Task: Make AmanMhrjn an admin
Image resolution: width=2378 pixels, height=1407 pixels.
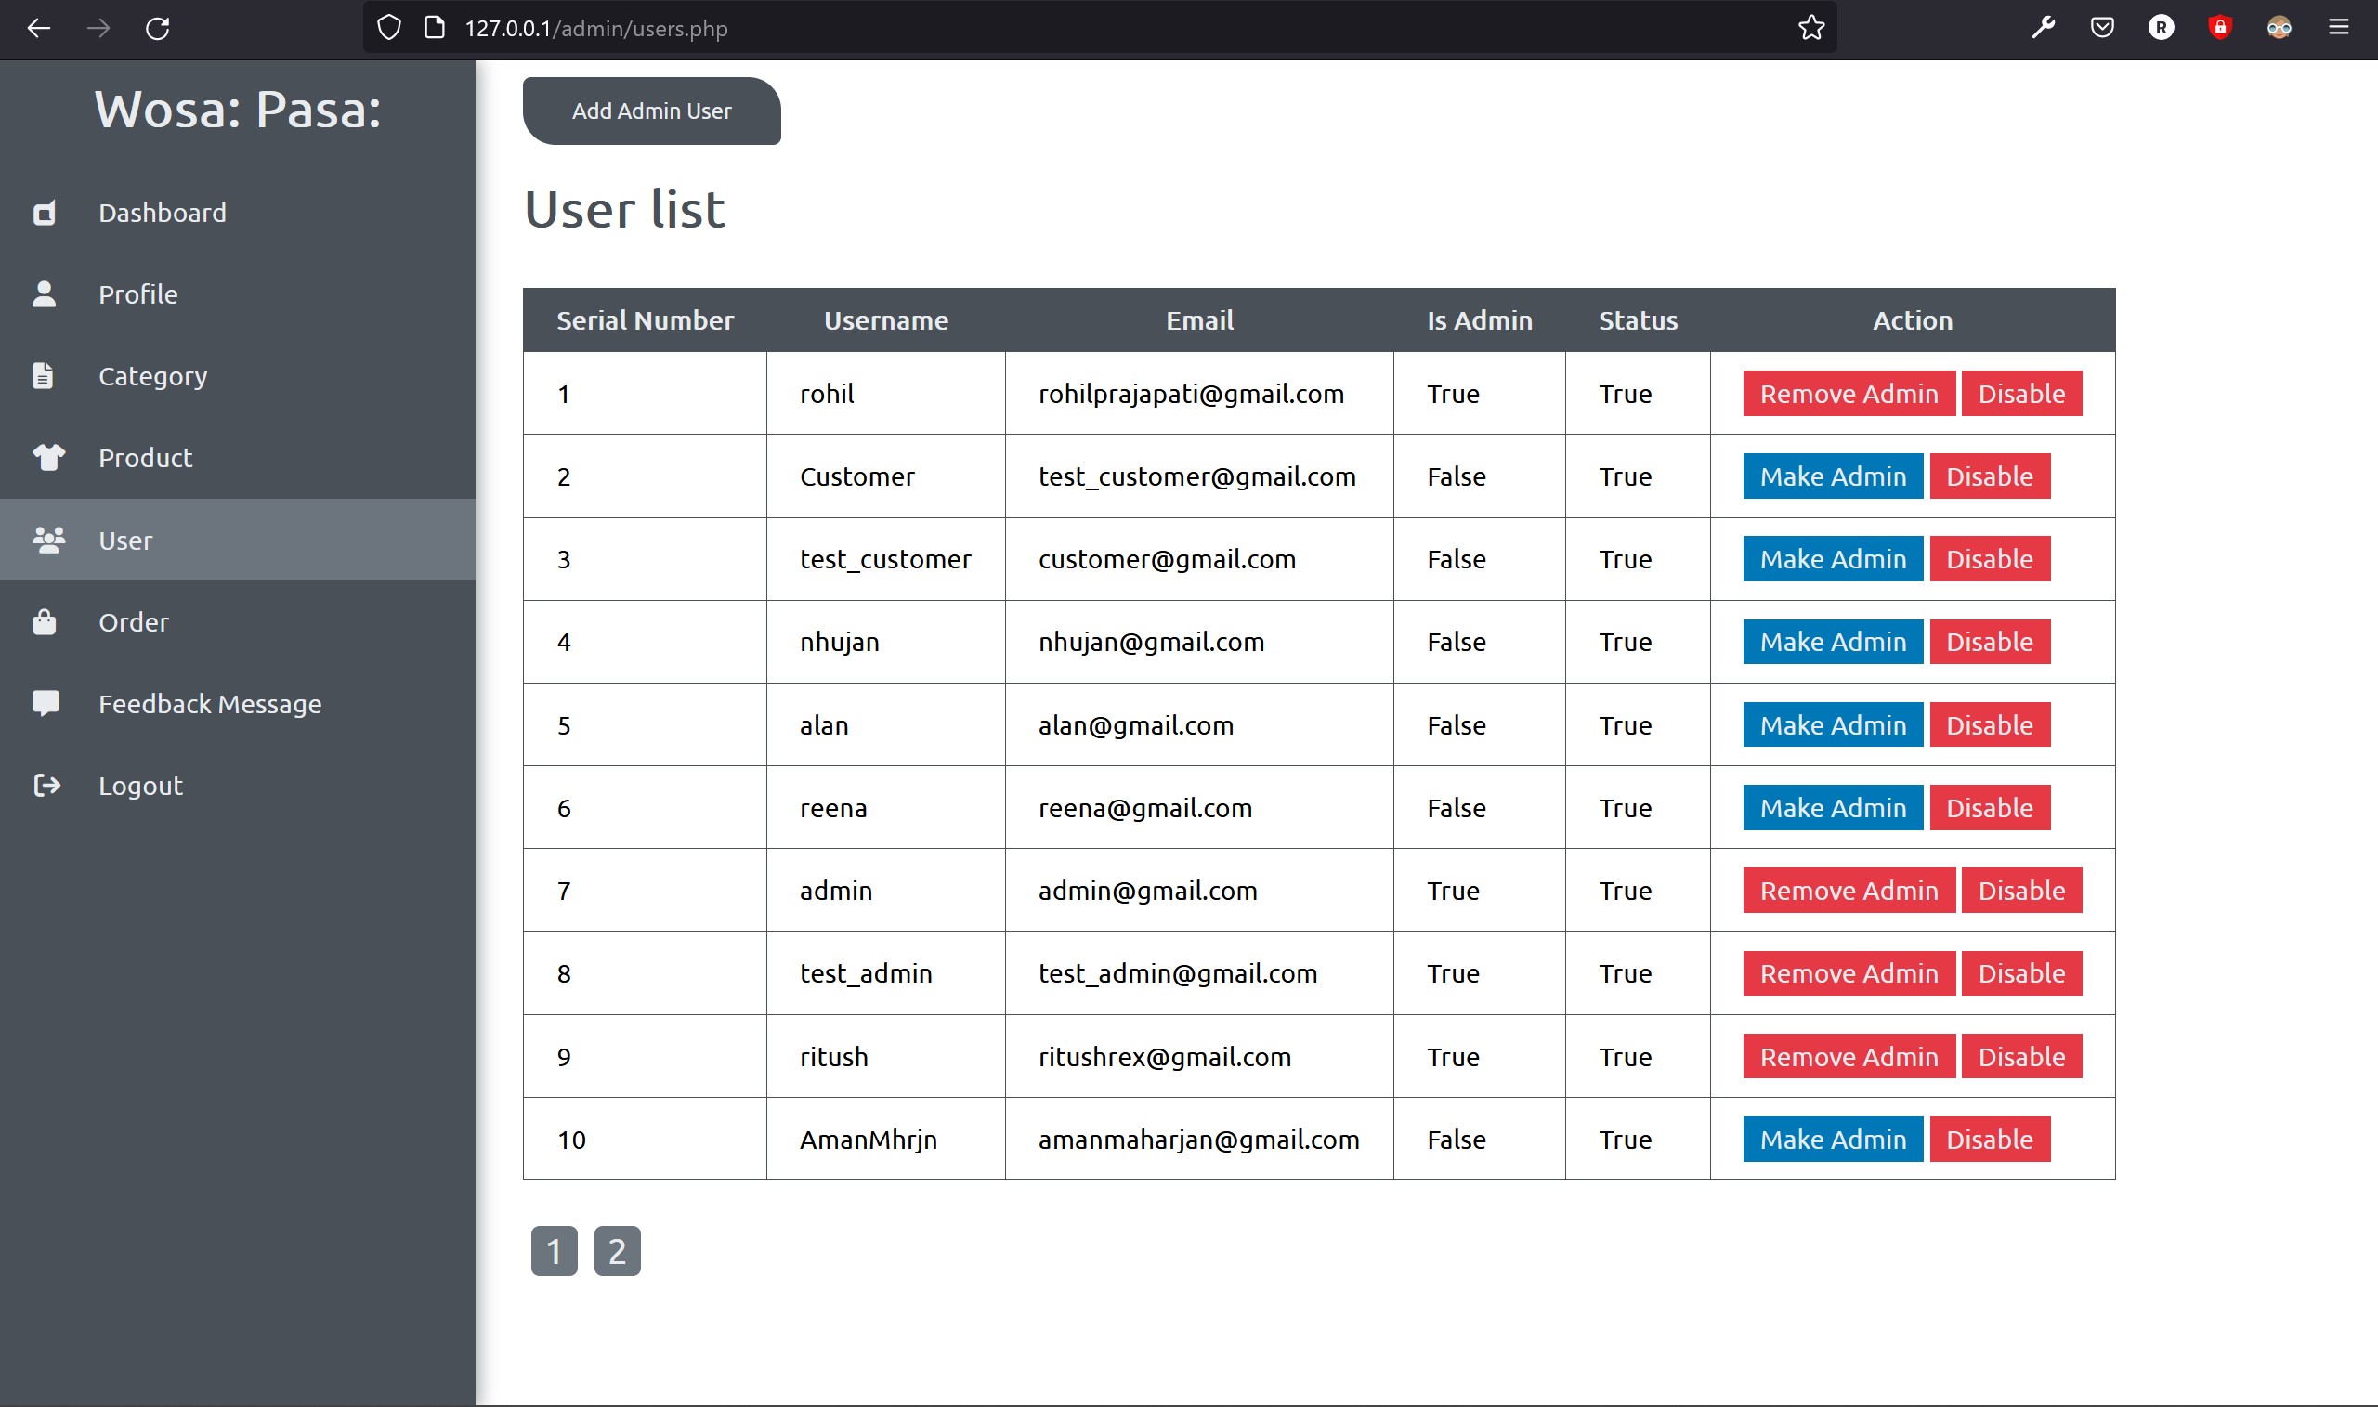Action: [1832, 1140]
